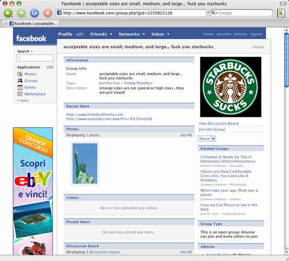Click Join this Group
The height and width of the screenshot is (261, 289).
point(212,130)
